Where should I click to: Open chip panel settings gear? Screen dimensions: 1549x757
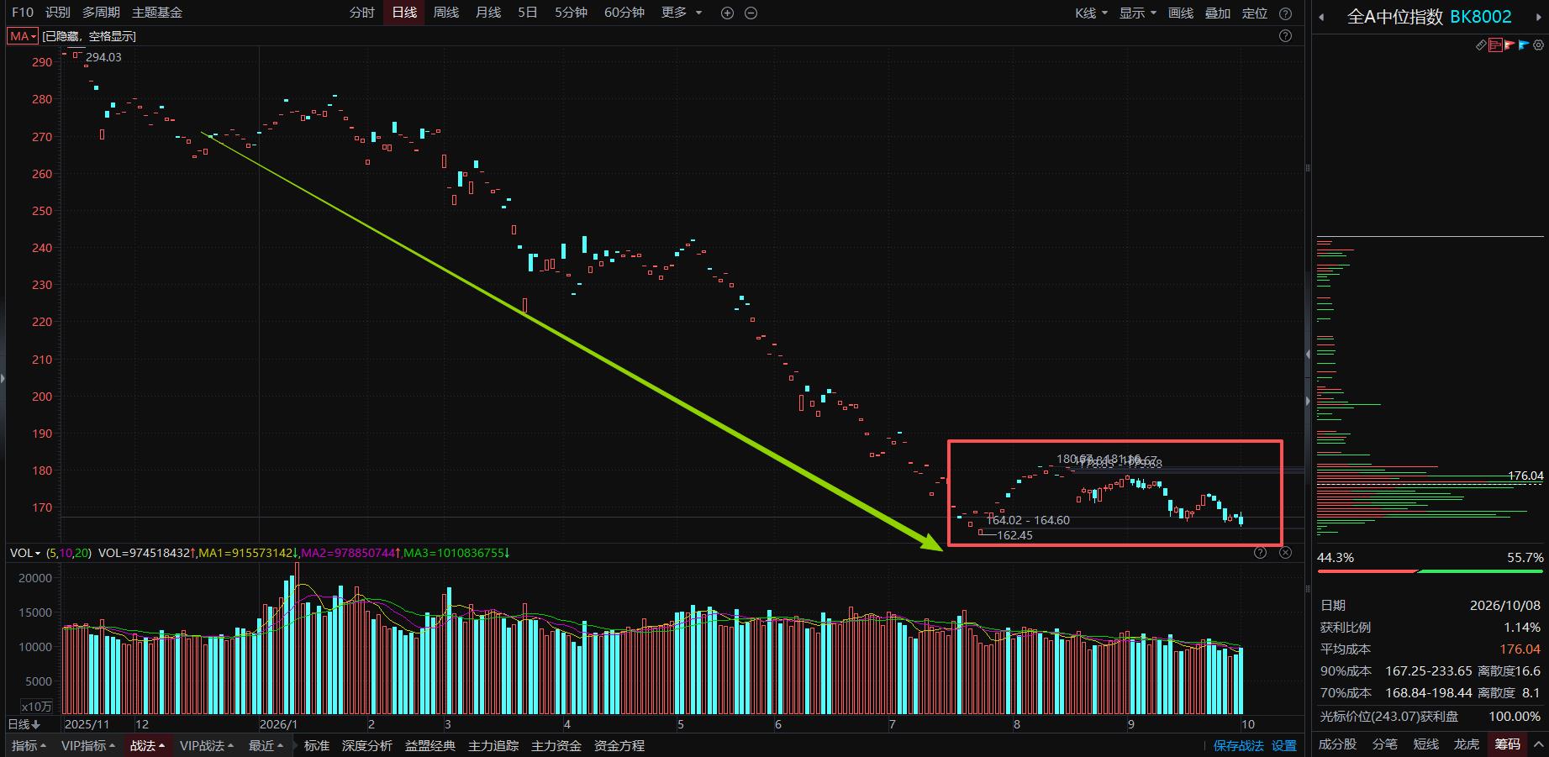point(1538,45)
